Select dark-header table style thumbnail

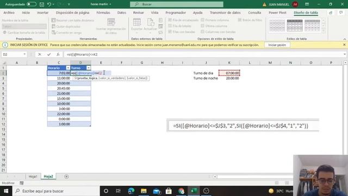pos(295,26)
